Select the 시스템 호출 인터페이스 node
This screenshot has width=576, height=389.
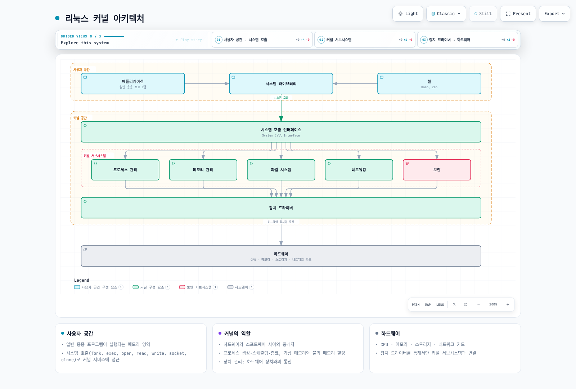pos(281,132)
